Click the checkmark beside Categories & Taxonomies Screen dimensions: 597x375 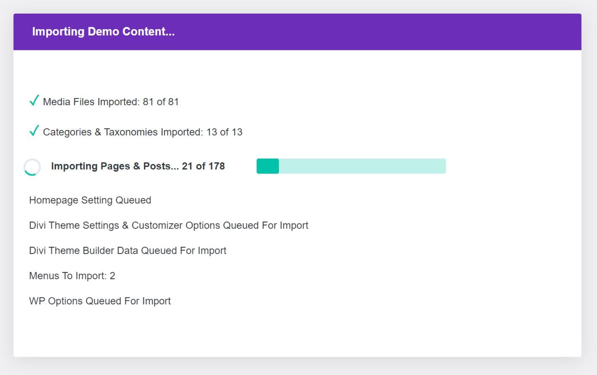[34, 131]
